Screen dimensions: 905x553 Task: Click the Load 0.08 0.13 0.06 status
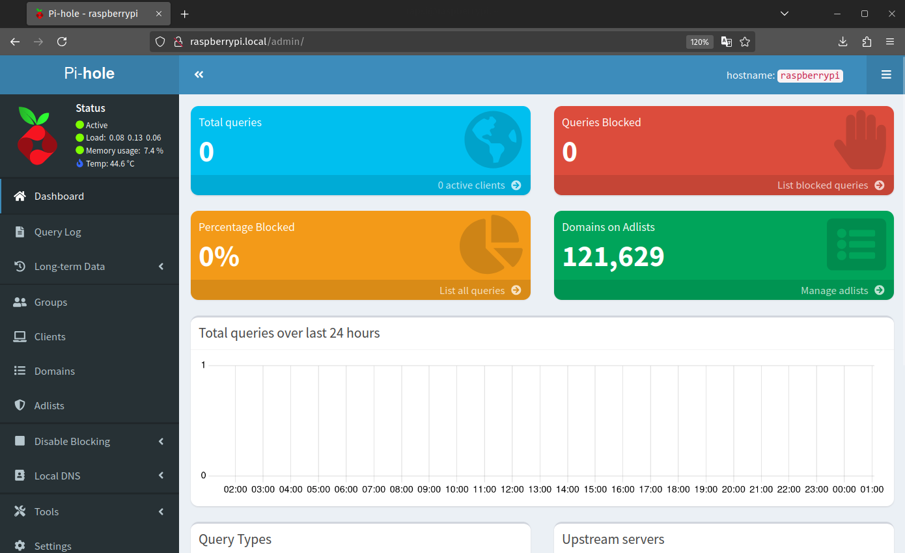[x=123, y=137]
